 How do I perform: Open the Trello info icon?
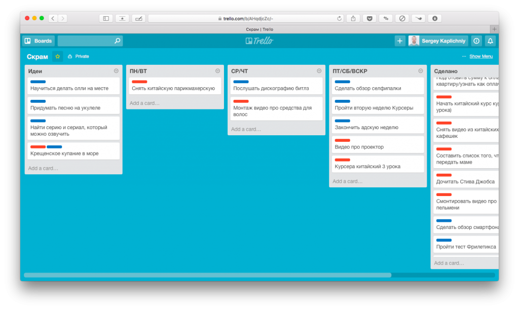476,41
